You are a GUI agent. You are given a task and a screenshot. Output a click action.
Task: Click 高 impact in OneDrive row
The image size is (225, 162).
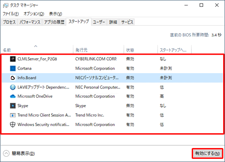[162, 96]
